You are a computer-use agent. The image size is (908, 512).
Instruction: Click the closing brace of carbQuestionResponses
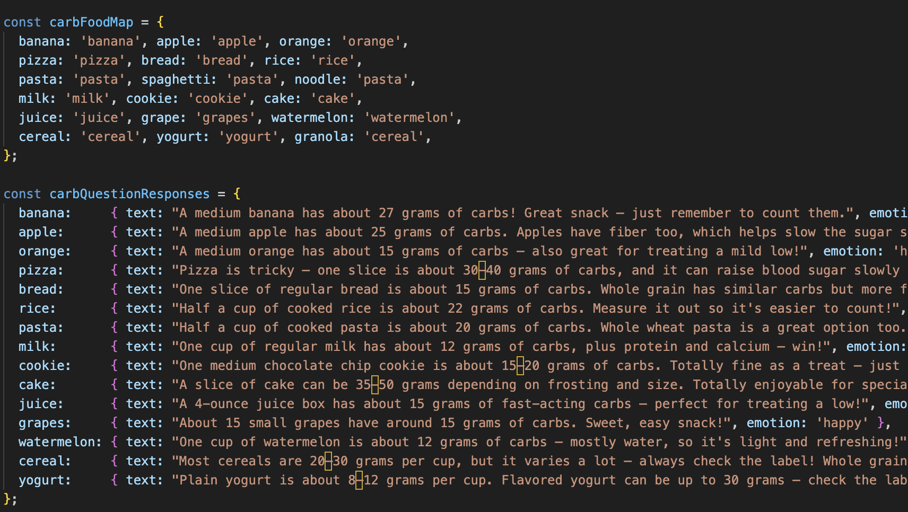pyautogui.click(x=7, y=499)
